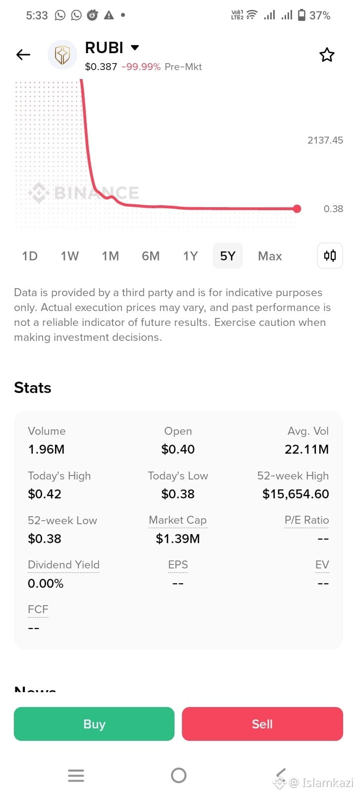Click the red price endpoint marker on chart
The width and height of the screenshot is (357, 795).
[297, 209]
